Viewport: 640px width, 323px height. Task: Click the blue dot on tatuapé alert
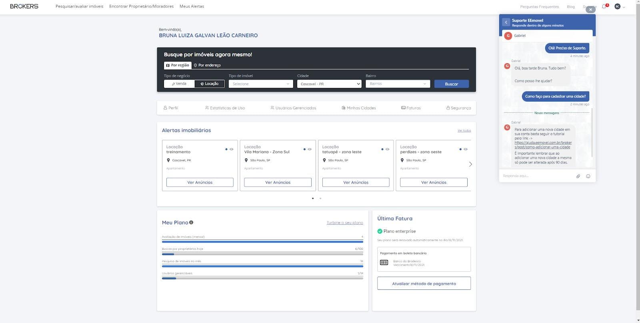[382, 149]
